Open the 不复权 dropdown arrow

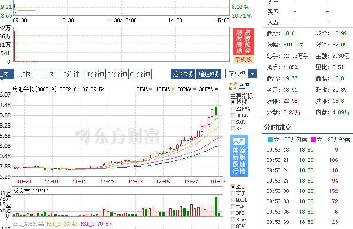pyautogui.click(x=252, y=74)
